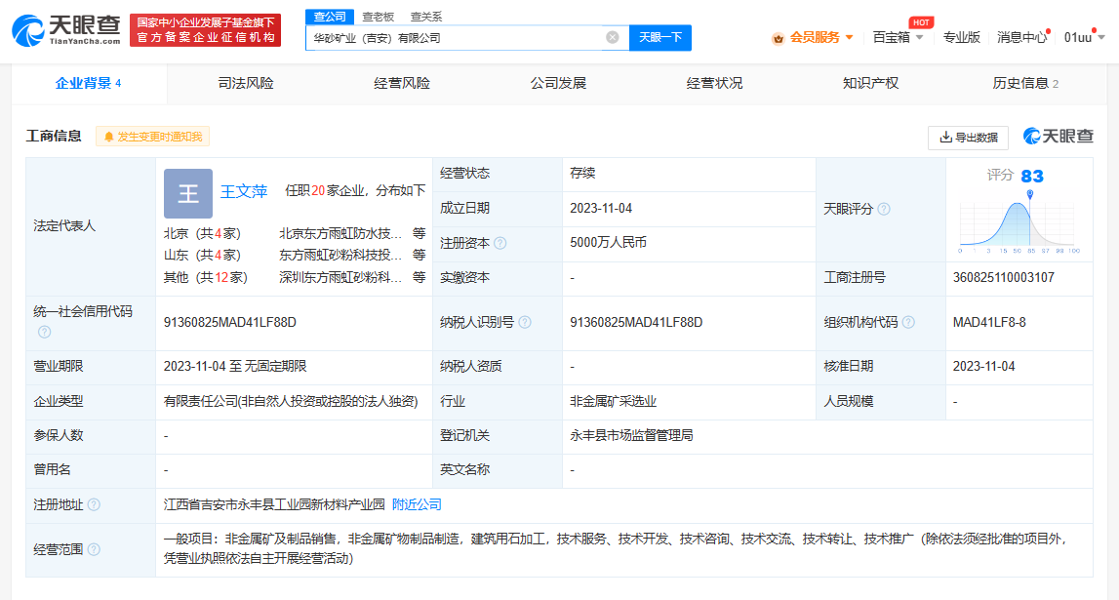The image size is (1119, 600).
Task: Switch to the 知识产权 tab
Action: click(870, 84)
